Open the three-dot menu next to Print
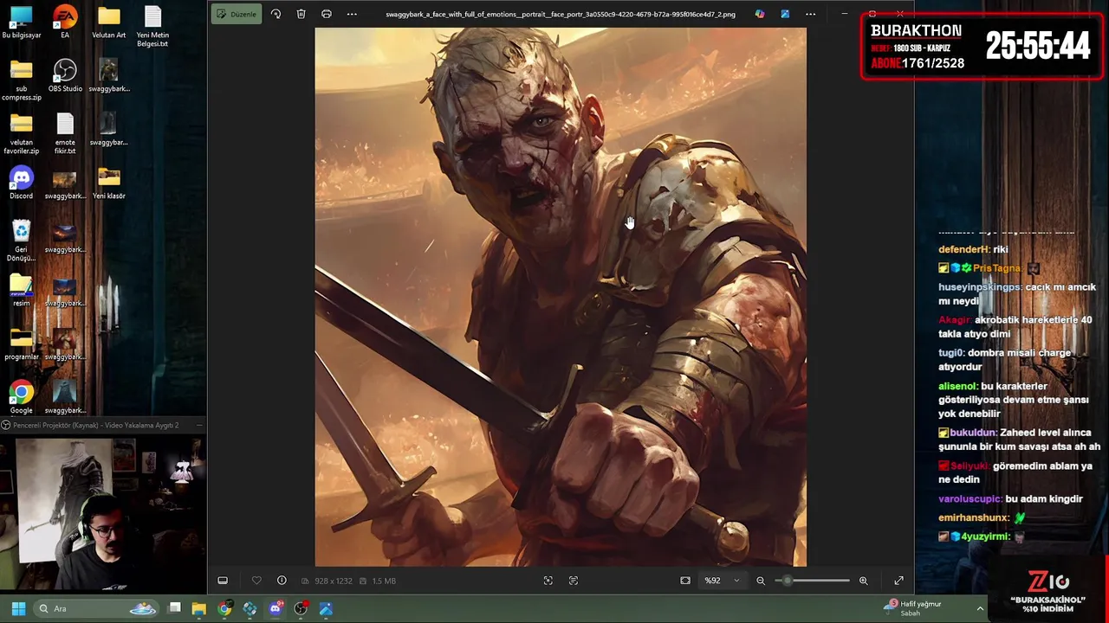 352,14
